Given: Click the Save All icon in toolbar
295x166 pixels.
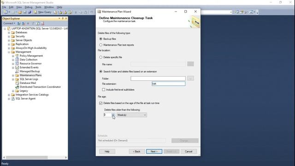Looking at the screenshot, I should coord(29,12).
